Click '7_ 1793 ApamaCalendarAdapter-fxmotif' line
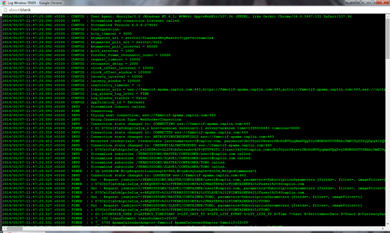Viewport: 390px width, 233px height. 125,223
